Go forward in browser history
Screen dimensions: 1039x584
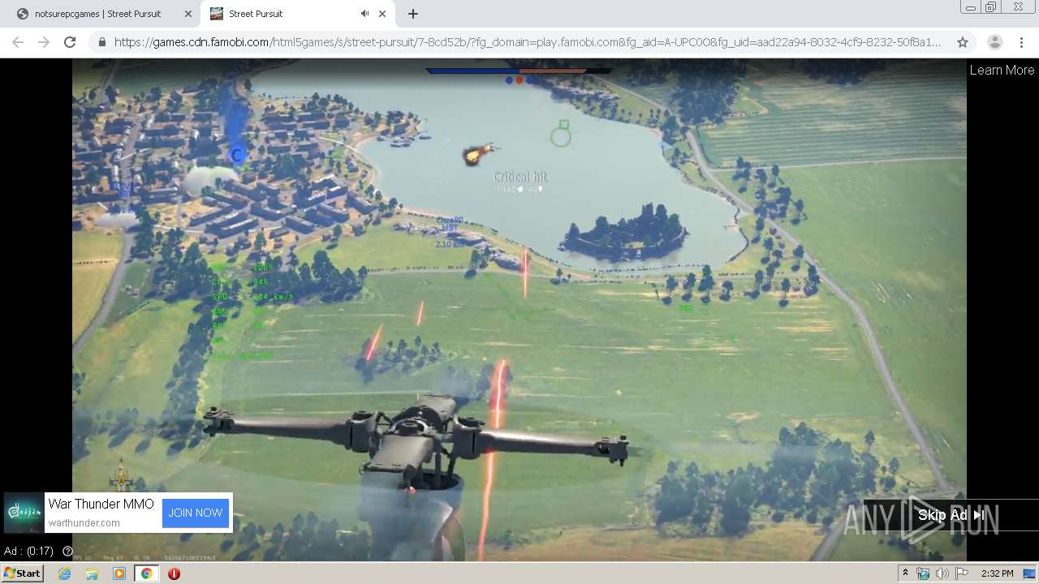coord(44,42)
